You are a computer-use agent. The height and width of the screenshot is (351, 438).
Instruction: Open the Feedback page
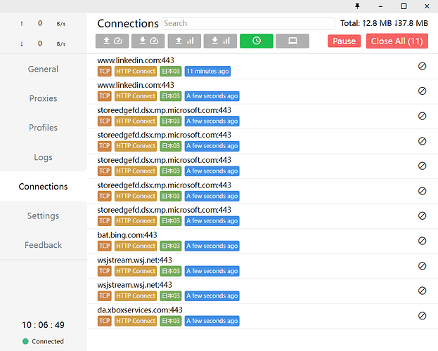point(44,245)
